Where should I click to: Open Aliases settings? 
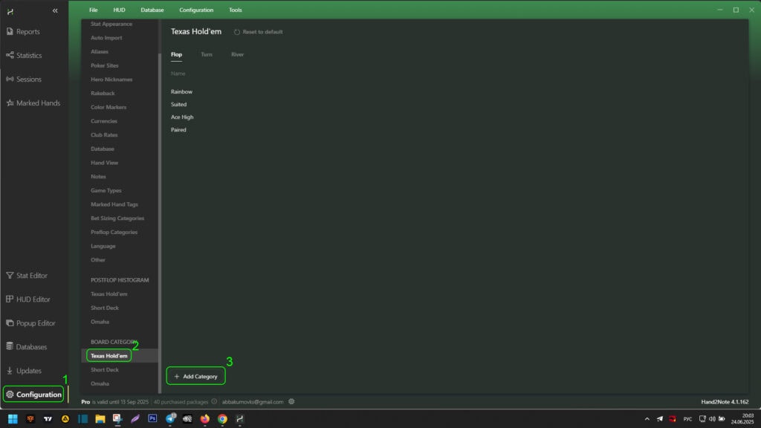tap(100, 51)
